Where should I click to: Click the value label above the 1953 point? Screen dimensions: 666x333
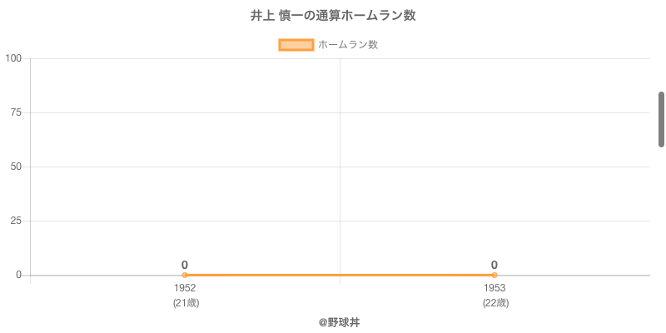495,265
